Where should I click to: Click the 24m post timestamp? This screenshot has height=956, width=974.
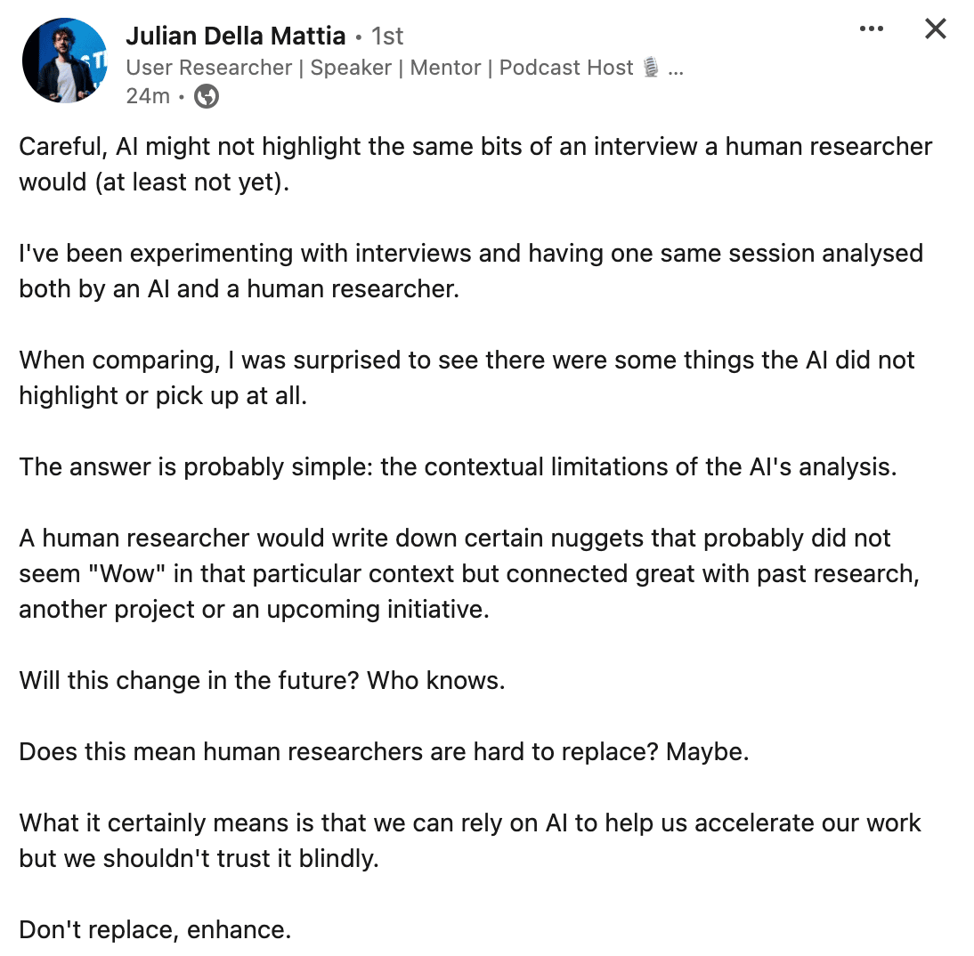pyautogui.click(x=148, y=96)
